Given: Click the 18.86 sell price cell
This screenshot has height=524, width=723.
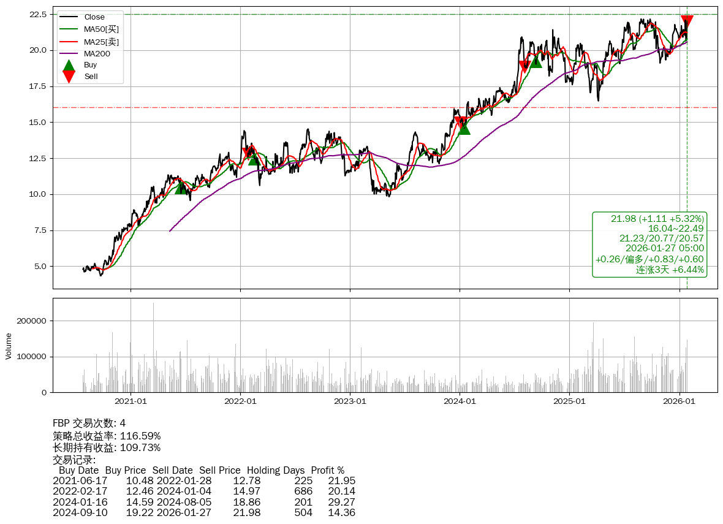Looking at the screenshot, I should click(246, 502).
